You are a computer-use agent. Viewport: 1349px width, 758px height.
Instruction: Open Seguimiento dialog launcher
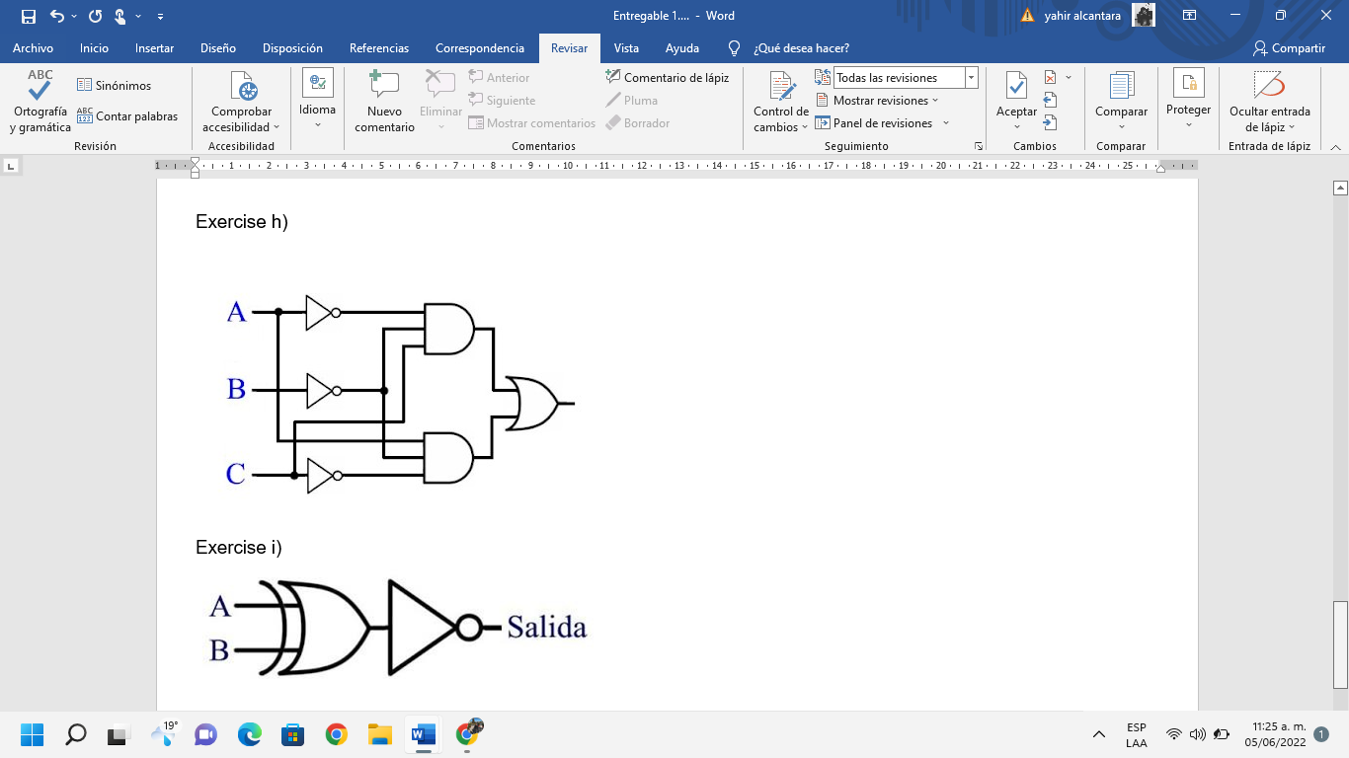979,146
